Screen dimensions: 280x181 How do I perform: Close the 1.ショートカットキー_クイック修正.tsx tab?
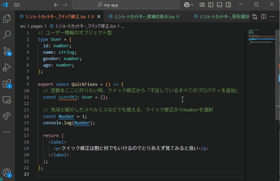pyautogui.click(x=99, y=17)
